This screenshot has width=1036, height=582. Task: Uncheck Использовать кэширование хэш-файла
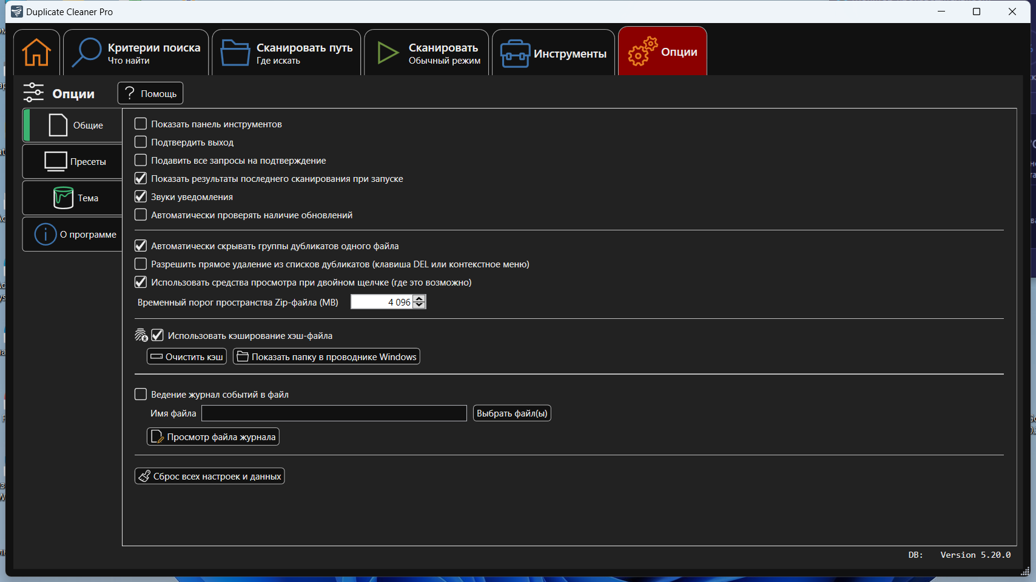tap(158, 335)
